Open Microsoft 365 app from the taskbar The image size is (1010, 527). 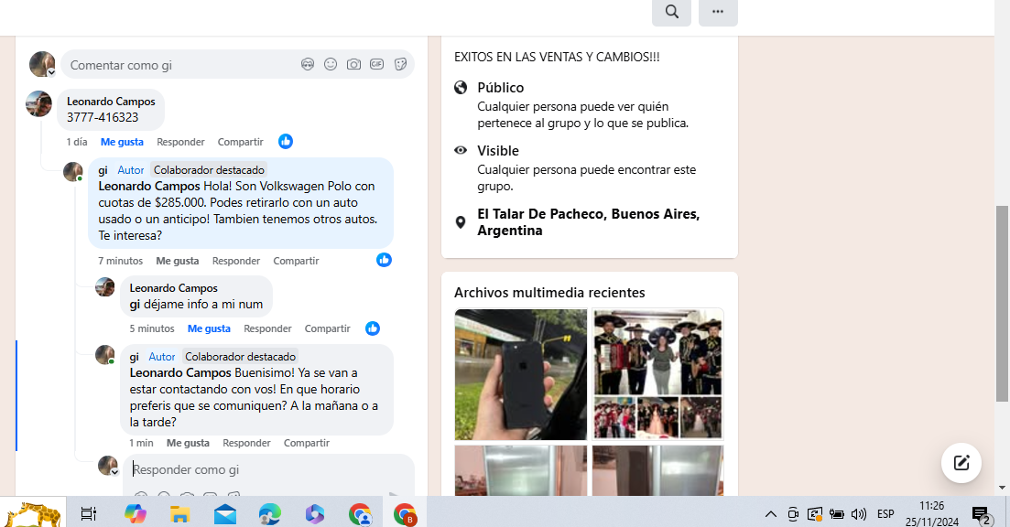[315, 513]
